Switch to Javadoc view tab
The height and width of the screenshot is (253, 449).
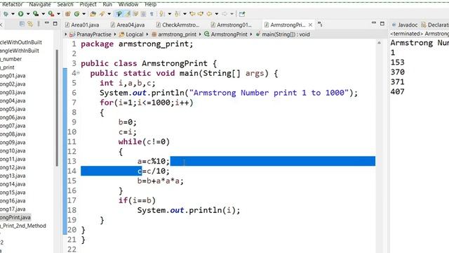click(404, 25)
